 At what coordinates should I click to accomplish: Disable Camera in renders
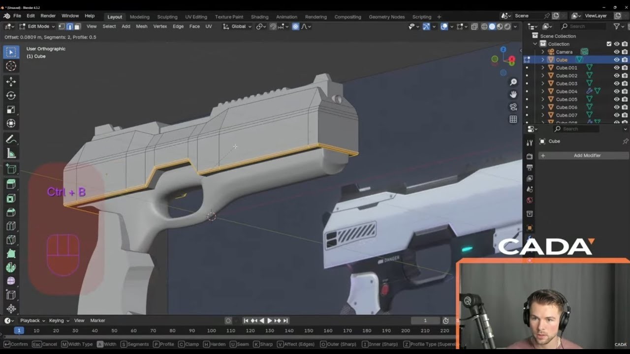[x=625, y=52]
